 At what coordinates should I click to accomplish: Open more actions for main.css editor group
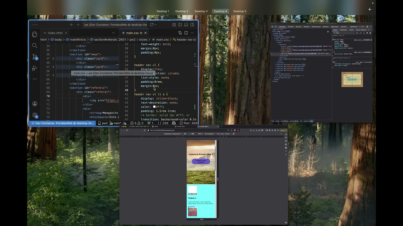(x=192, y=33)
